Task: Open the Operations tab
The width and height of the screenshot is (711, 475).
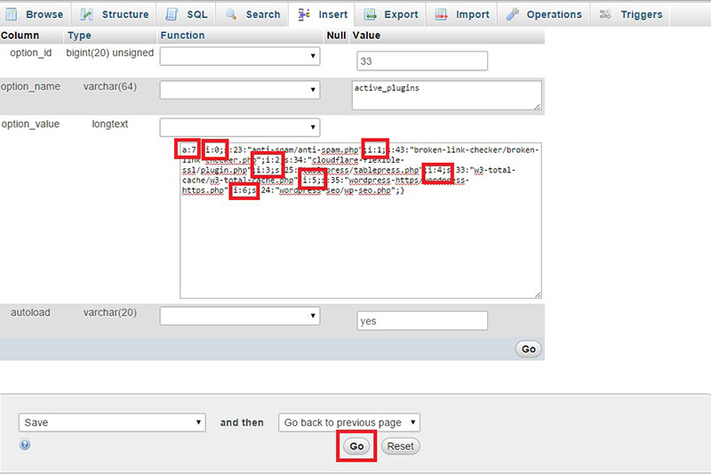Action: click(x=544, y=14)
